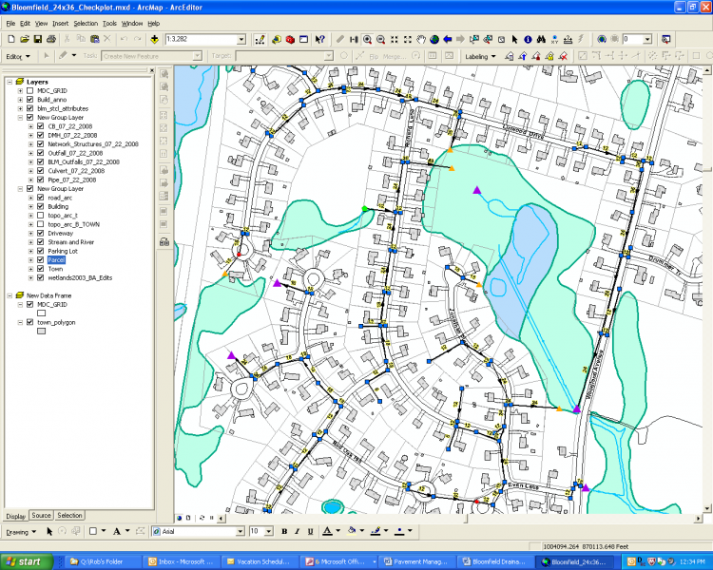Open the Selection menu

click(85, 23)
